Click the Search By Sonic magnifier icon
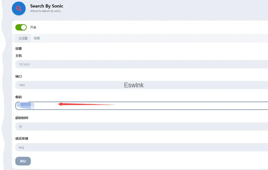This screenshot has height=170, width=268. 19,8
